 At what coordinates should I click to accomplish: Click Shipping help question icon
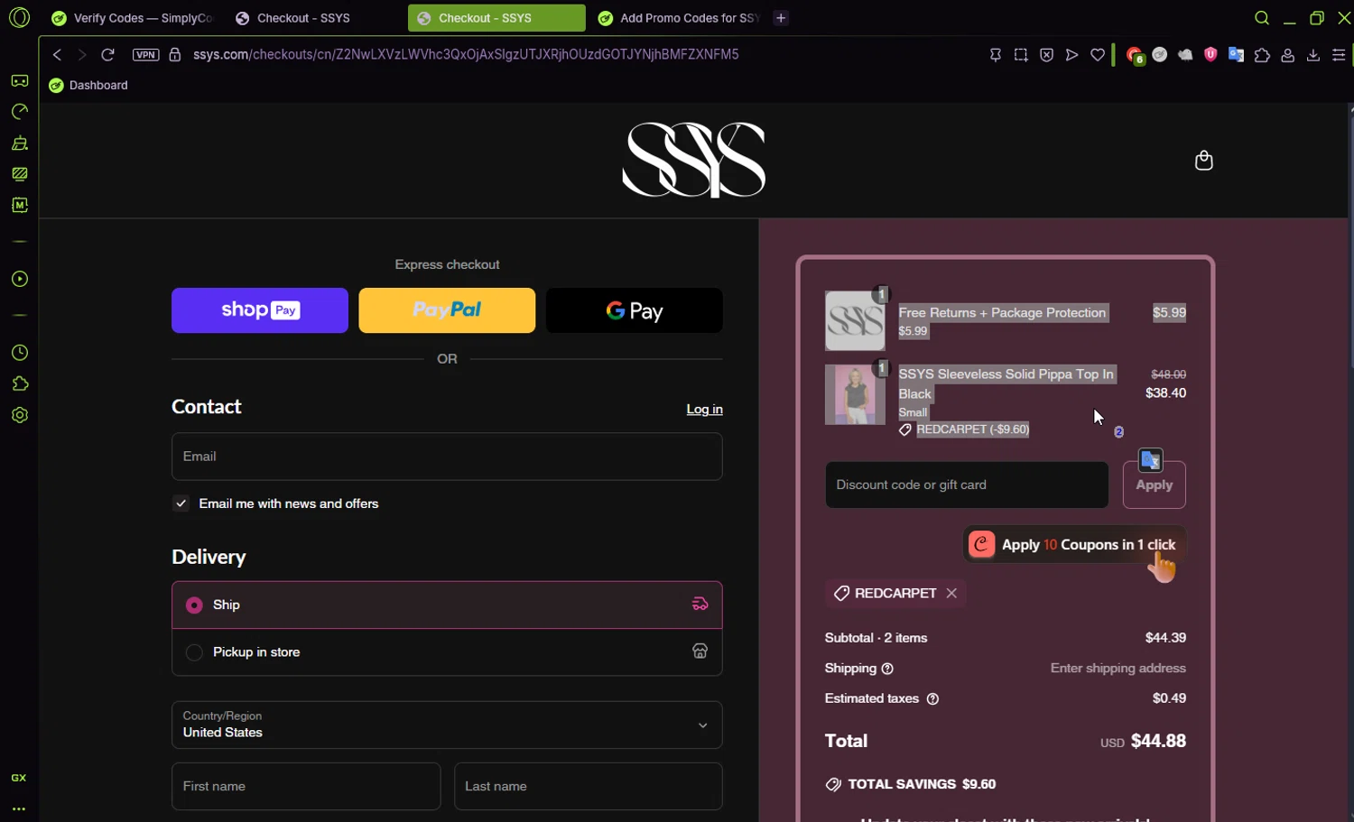point(887,669)
